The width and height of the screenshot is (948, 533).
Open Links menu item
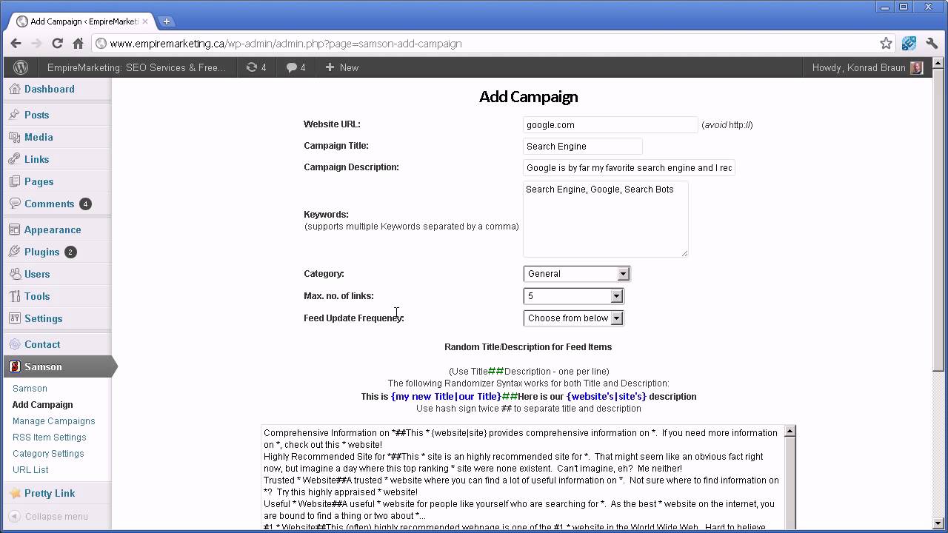pyautogui.click(x=36, y=159)
